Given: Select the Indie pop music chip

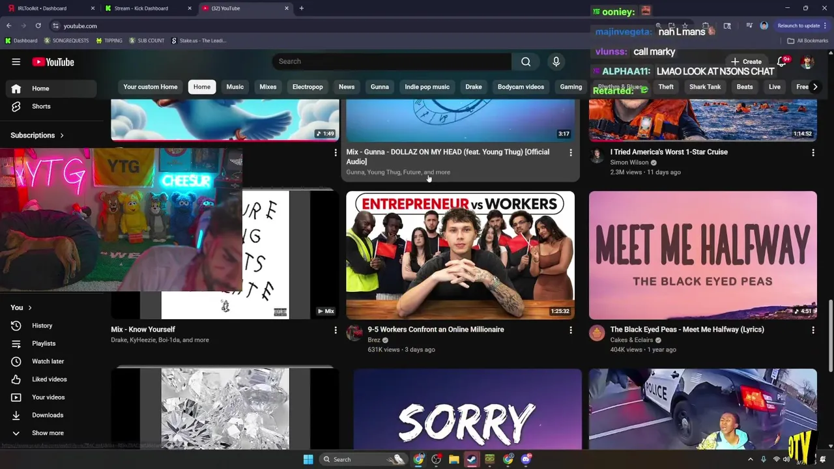Looking at the screenshot, I should (427, 87).
